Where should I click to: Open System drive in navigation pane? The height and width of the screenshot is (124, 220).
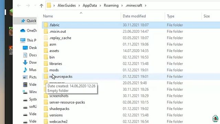click(30, 99)
